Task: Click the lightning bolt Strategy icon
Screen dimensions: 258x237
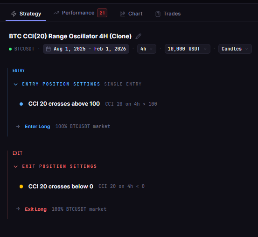Action: tap(14, 14)
